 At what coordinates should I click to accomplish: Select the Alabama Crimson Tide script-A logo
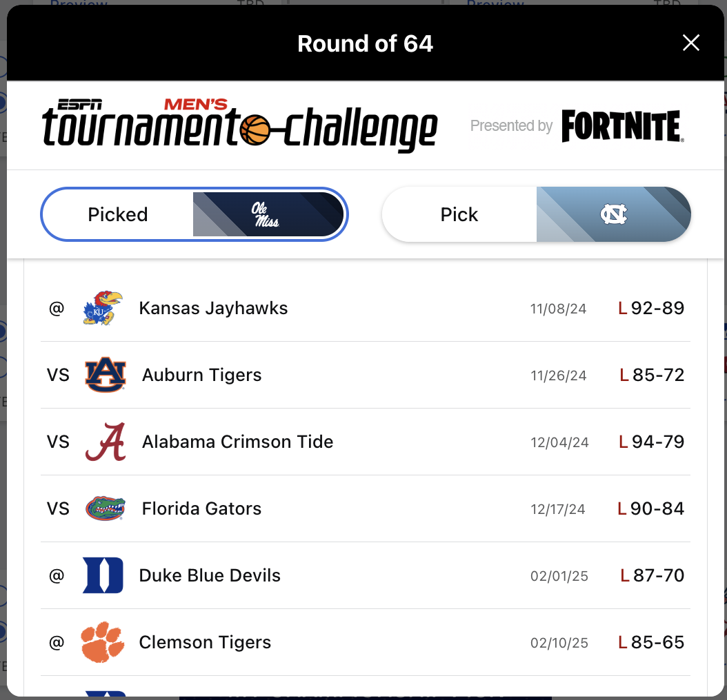(x=105, y=442)
